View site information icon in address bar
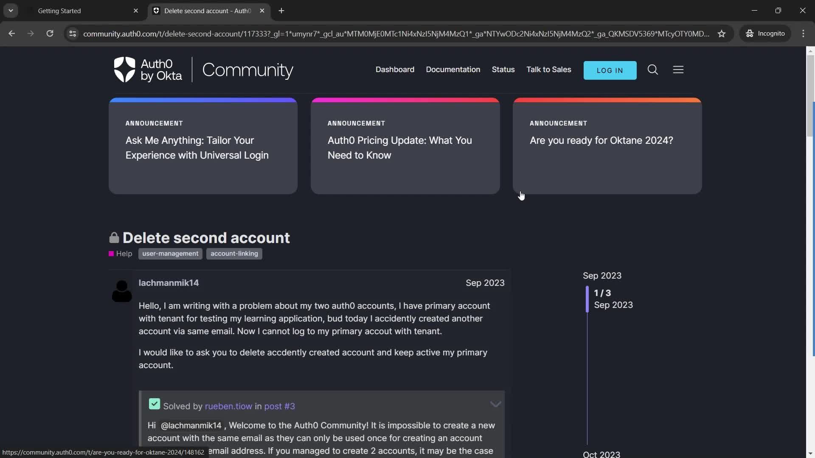 (x=73, y=34)
